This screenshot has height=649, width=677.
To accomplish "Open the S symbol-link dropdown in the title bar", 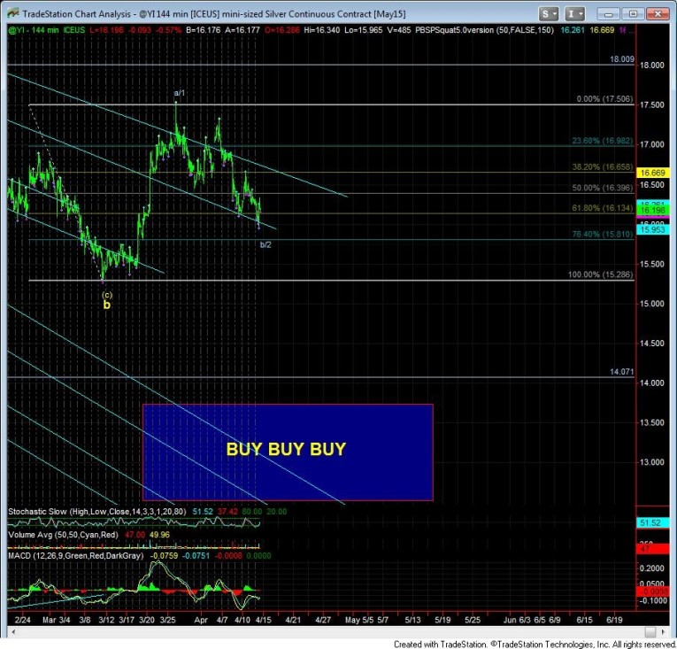I will tap(549, 14).
